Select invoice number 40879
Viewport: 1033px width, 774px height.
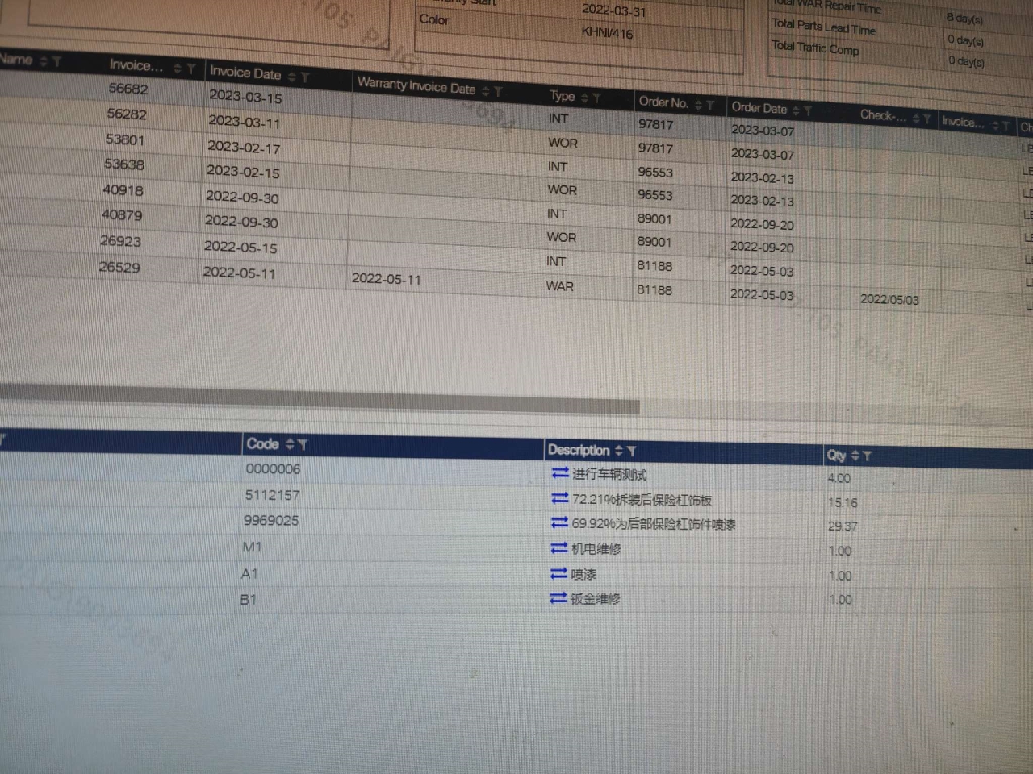[x=122, y=215]
